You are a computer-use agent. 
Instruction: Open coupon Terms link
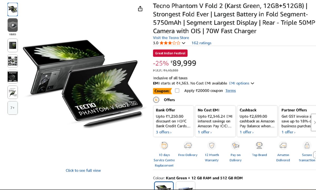(230, 91)
